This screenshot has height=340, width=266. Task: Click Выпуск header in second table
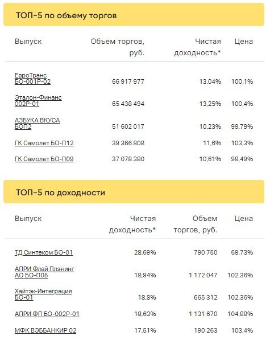[28, 219]
